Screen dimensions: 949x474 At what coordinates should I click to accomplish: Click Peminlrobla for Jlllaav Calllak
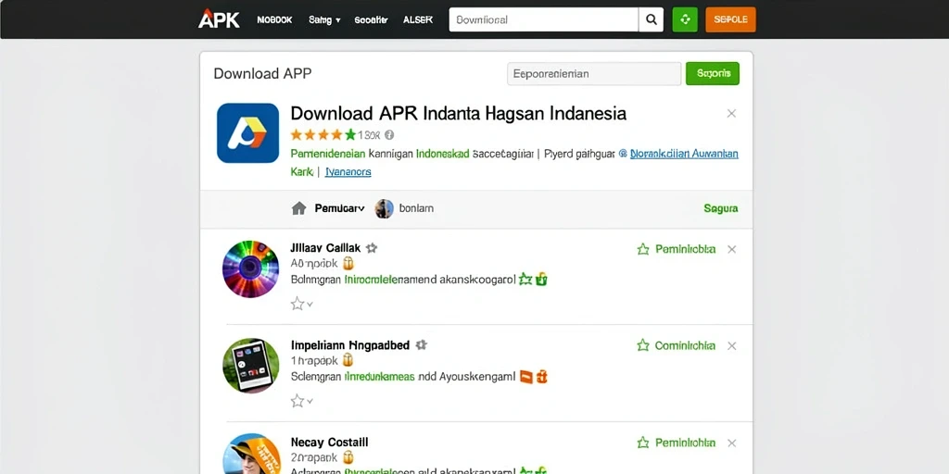click(x=676, y=249)
